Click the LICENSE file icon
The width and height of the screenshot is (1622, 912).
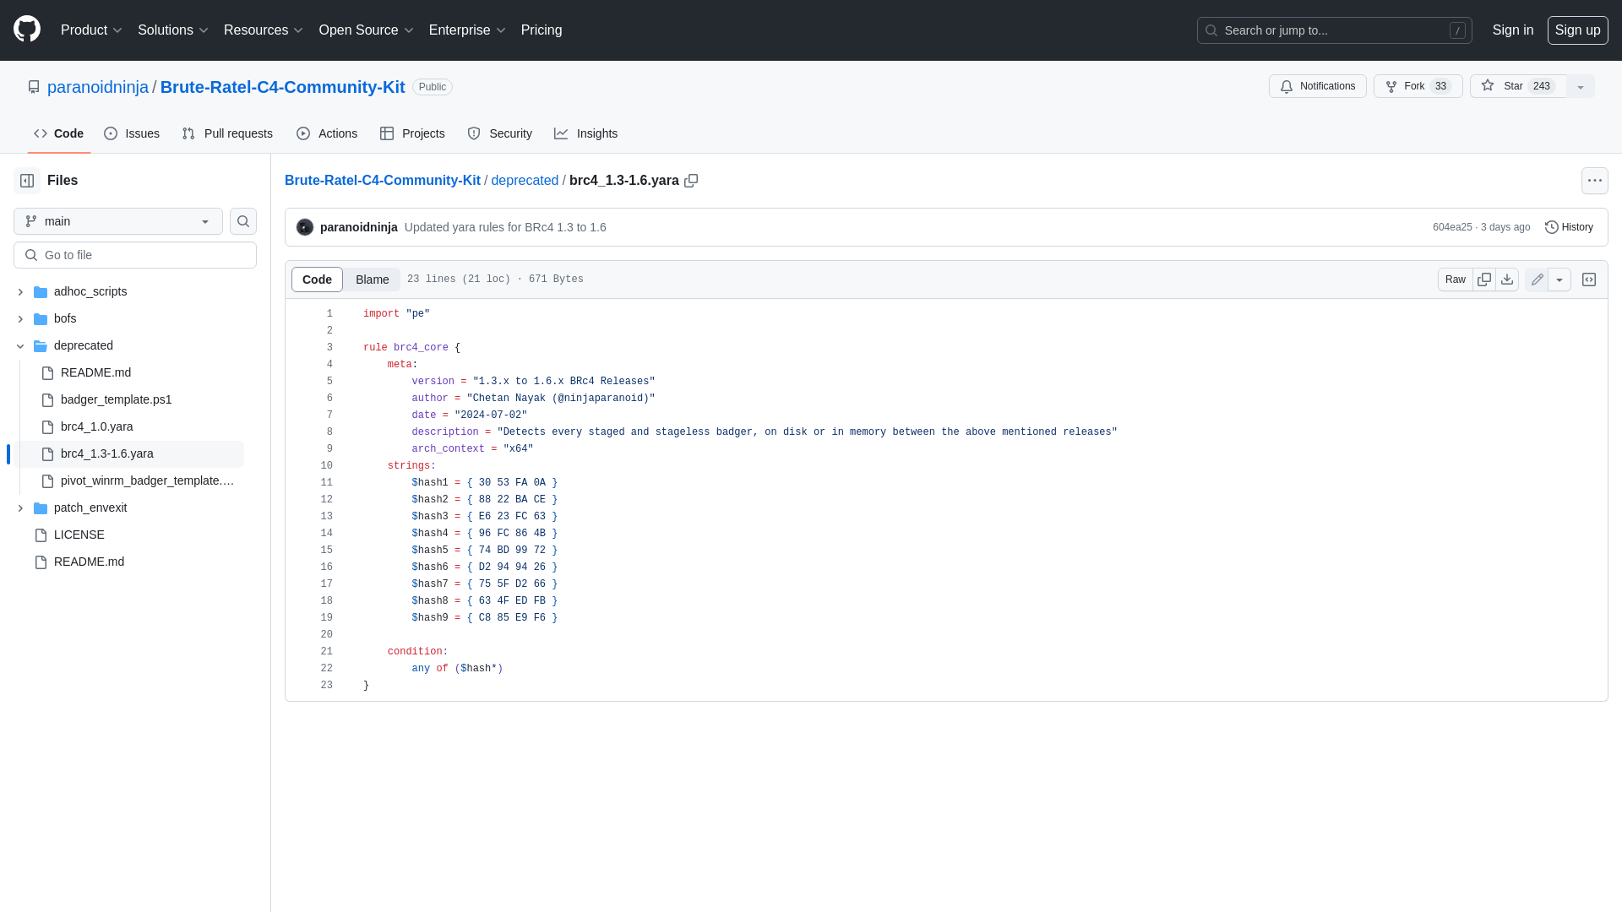pos(41,535)
